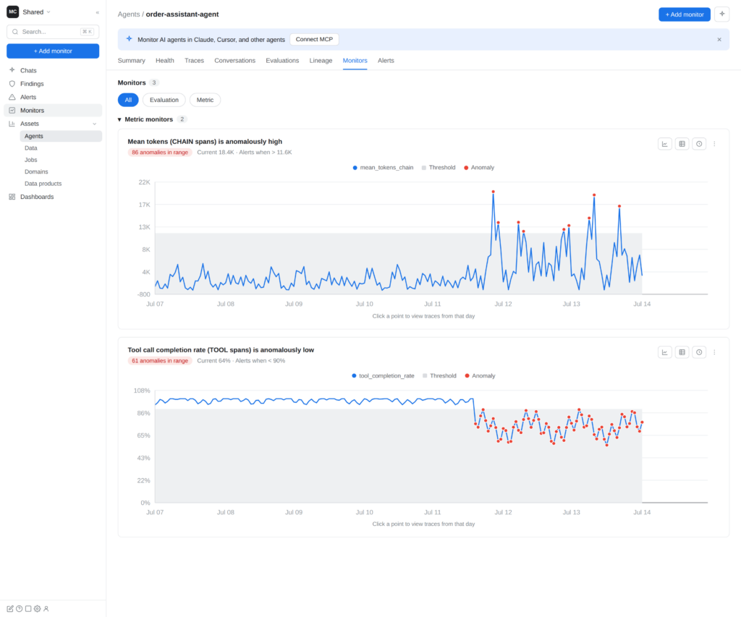Click top-right Add monitor button
741x617 pixels.
685,14
